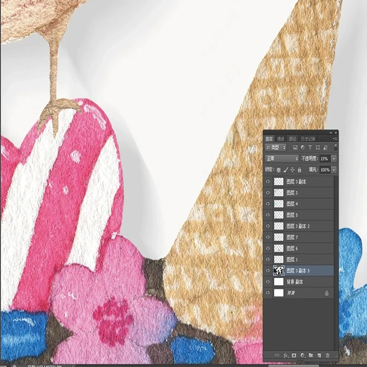367x367 pixels.
Task: Create a new layer group folder
Action: click(x=311, y=355)
